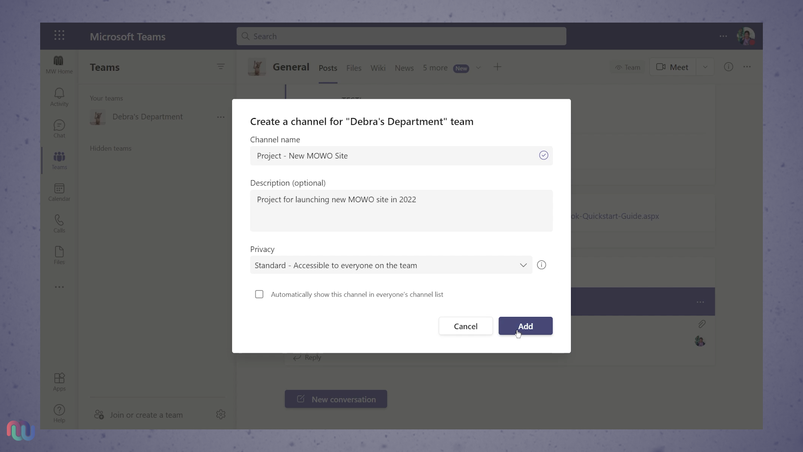Click New conversation button
Screen dimensions: 803x452
pyautogui.click(x=336, y=399)
